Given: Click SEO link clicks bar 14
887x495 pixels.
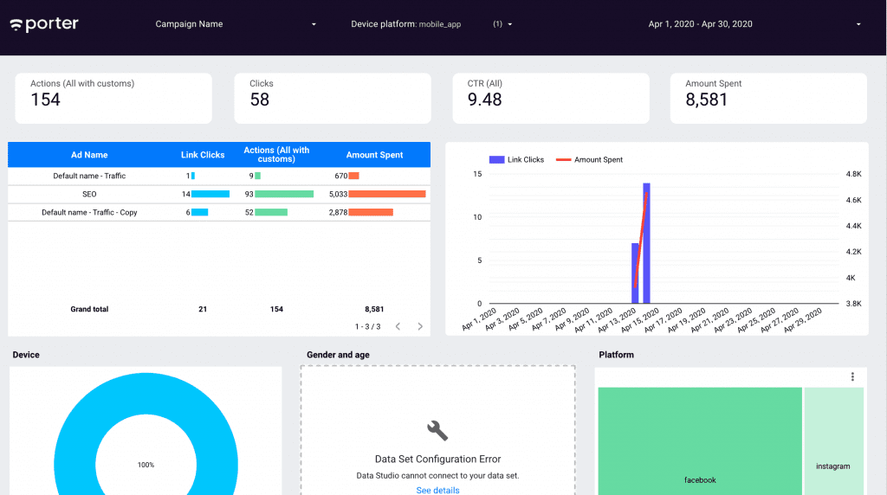Looking at the screenshot, I should click(210, 194).
